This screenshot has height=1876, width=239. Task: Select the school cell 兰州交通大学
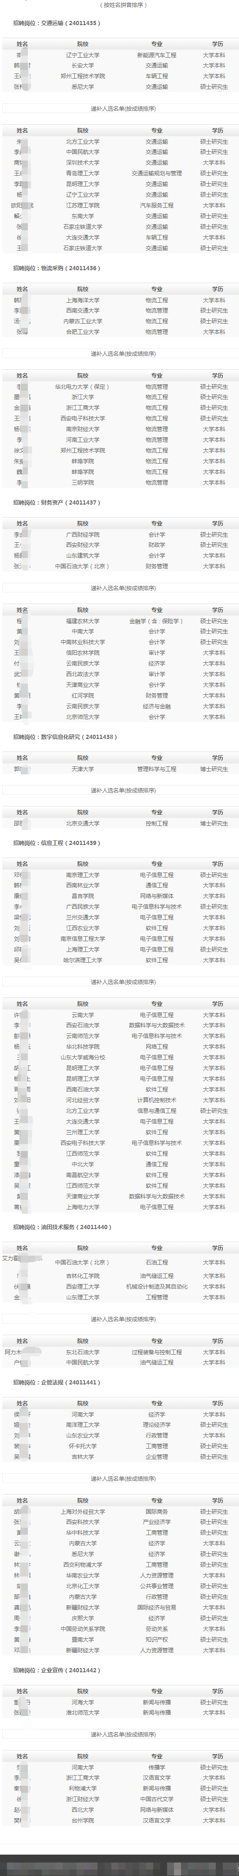coord(83,918)
